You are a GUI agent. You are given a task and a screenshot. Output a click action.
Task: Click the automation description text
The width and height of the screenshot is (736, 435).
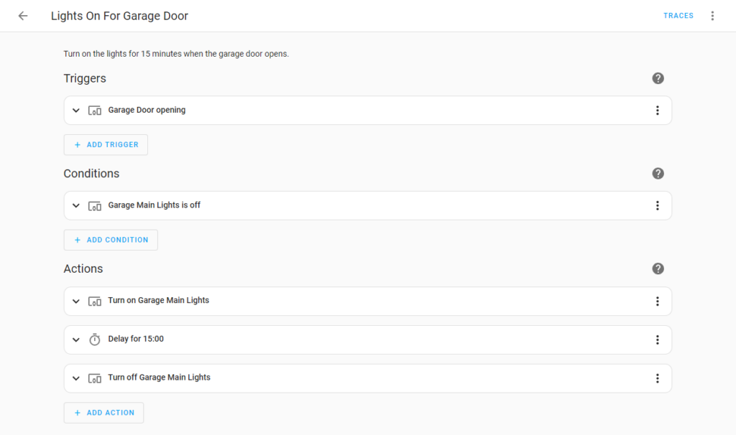pos(176,54)
